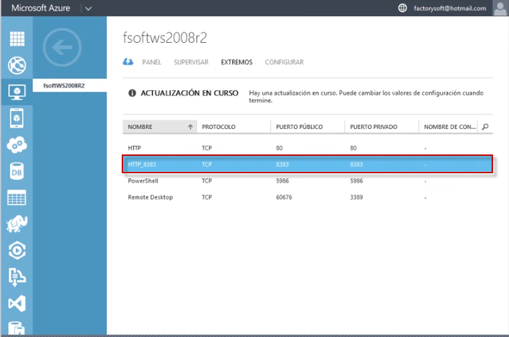Switch to the CONFIGURAR tab

click(284, 62)
